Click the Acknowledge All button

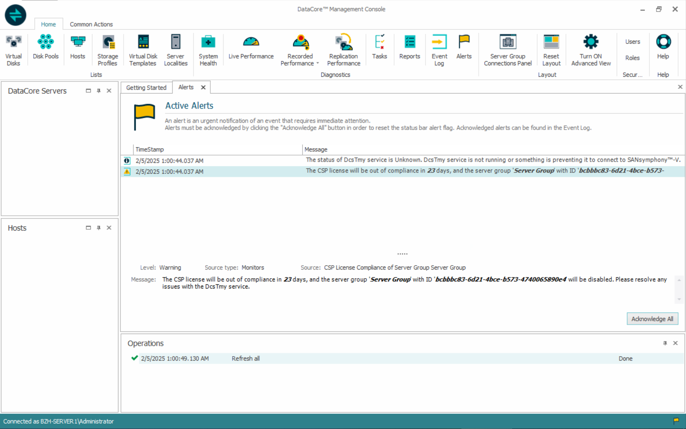tap(652, 319)
